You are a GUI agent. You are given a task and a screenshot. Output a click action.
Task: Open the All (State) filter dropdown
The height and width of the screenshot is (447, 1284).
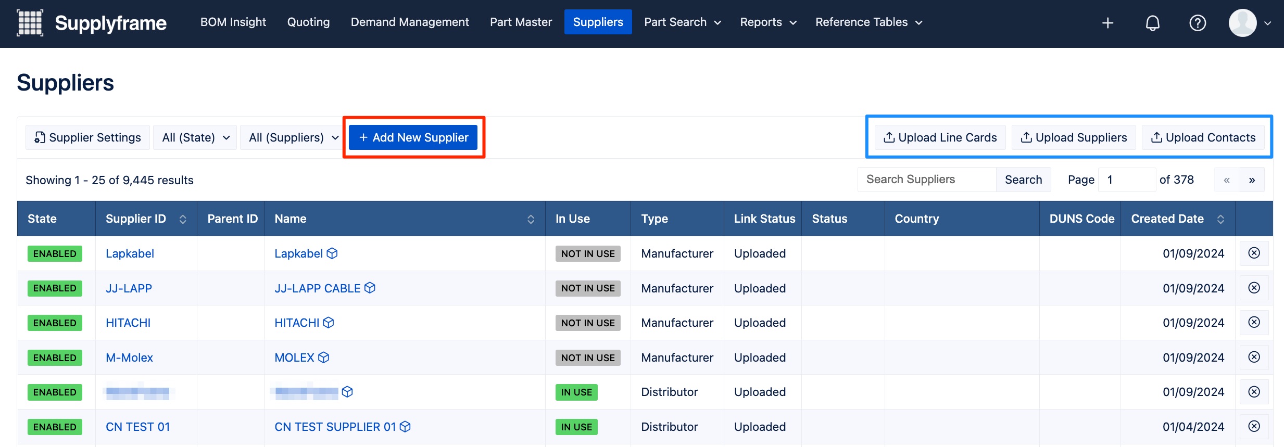(195, 137)
